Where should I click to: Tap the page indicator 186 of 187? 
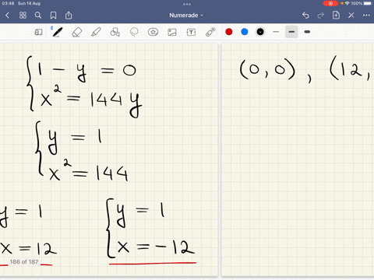pos(24,262)
